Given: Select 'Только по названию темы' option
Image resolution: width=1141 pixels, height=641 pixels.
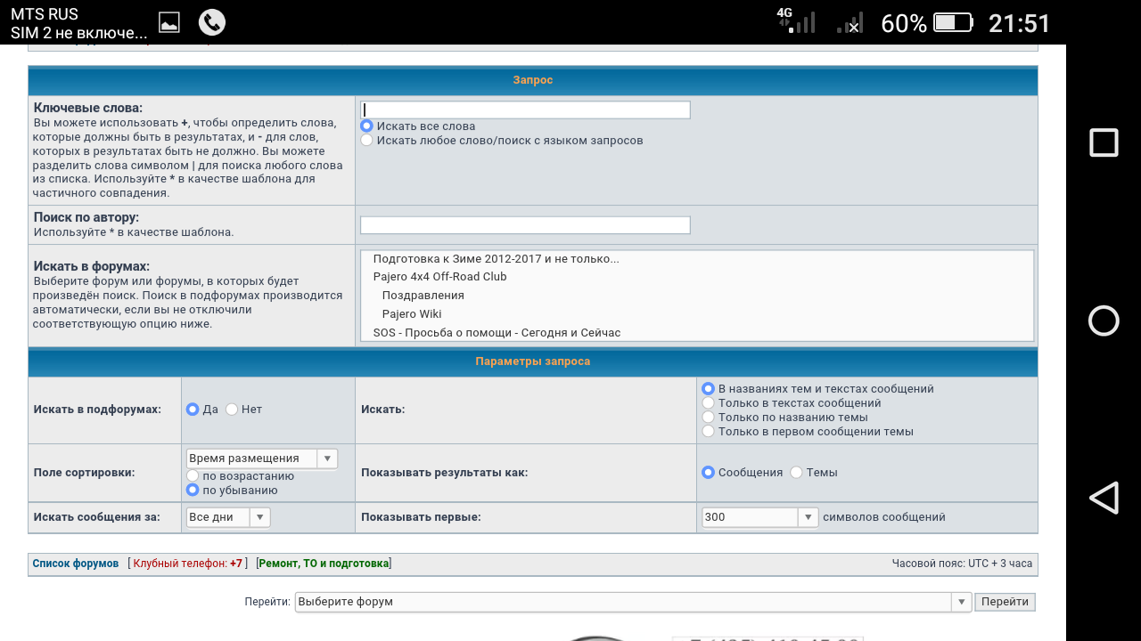Looking at the screenshot, I should pyautogui.click(x=709, y=418).
